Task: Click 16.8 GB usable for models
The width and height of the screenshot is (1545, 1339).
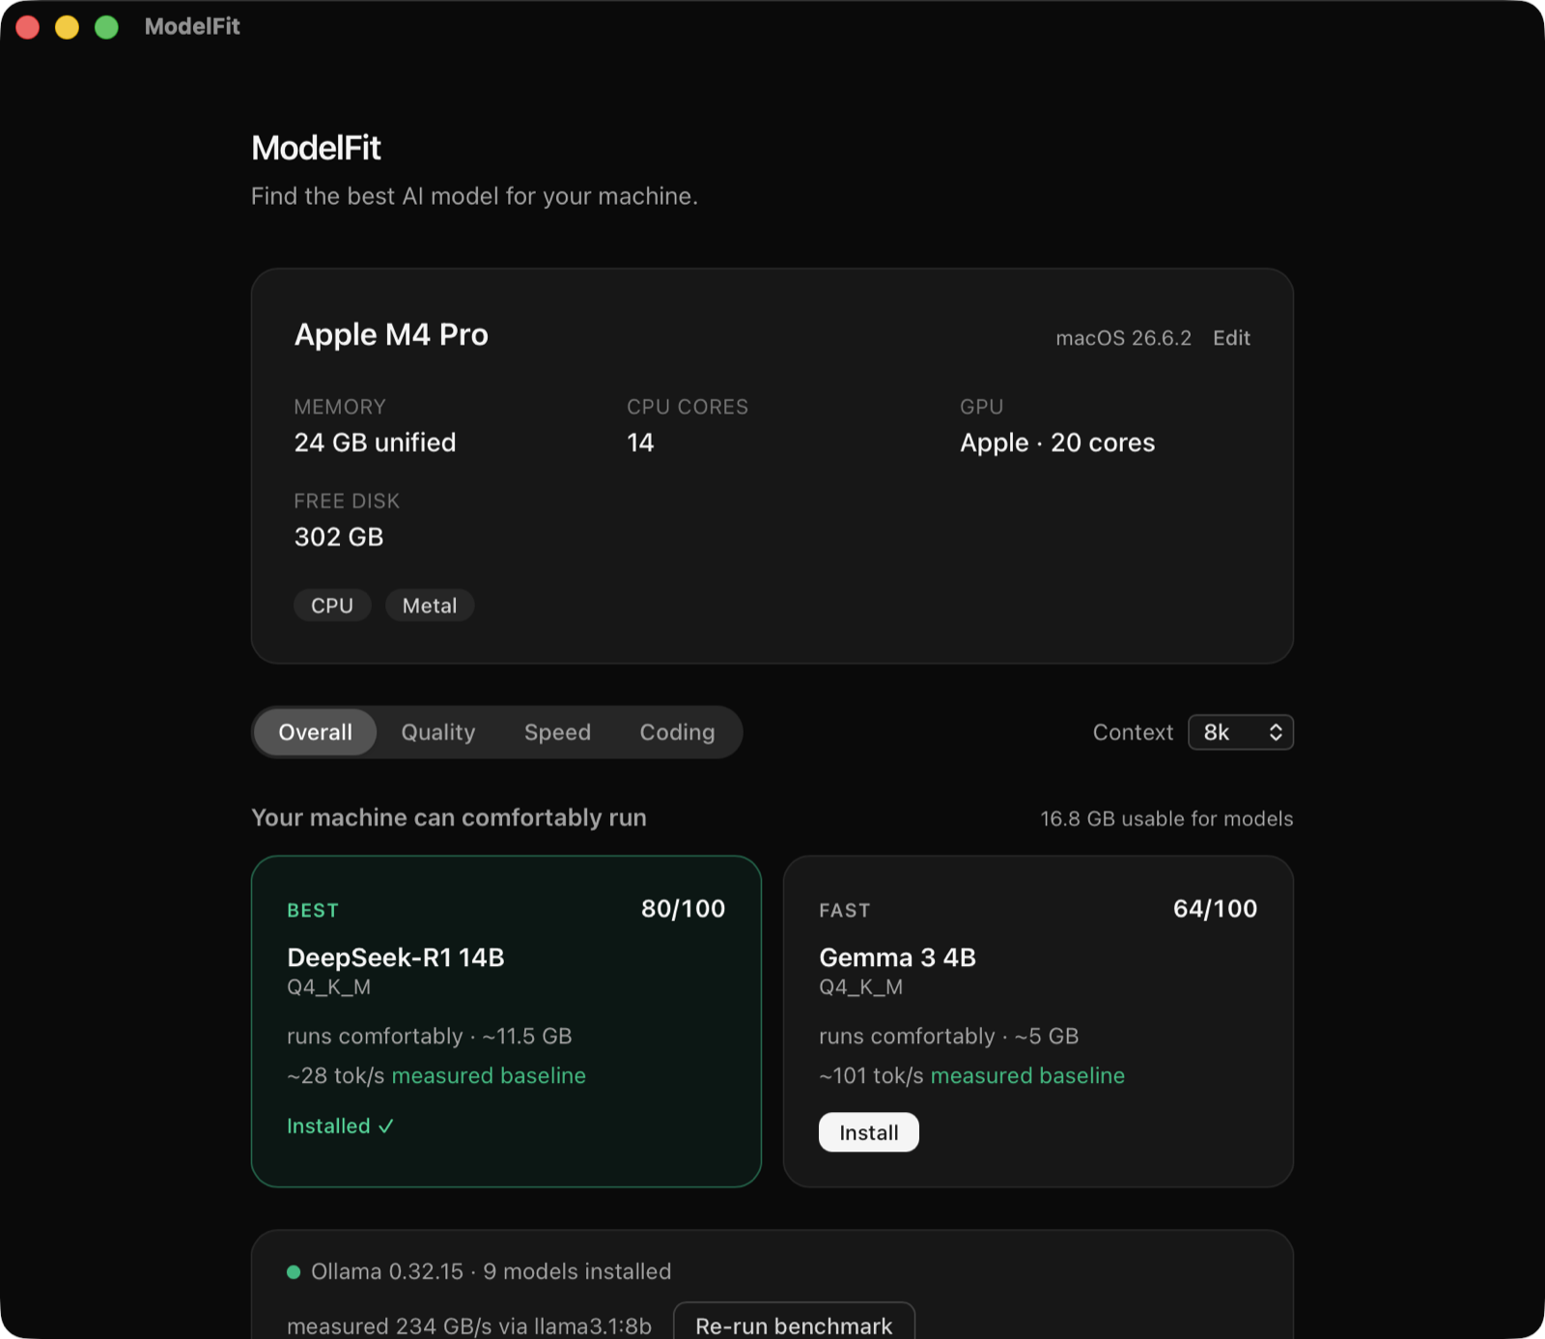Action: click(1166, 818)
